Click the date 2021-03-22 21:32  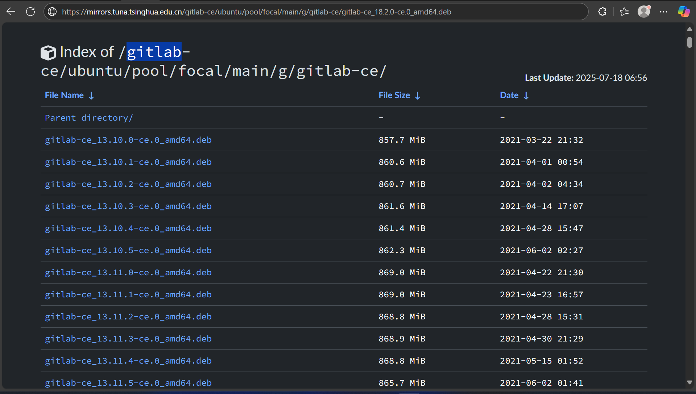tap(542, 140)
